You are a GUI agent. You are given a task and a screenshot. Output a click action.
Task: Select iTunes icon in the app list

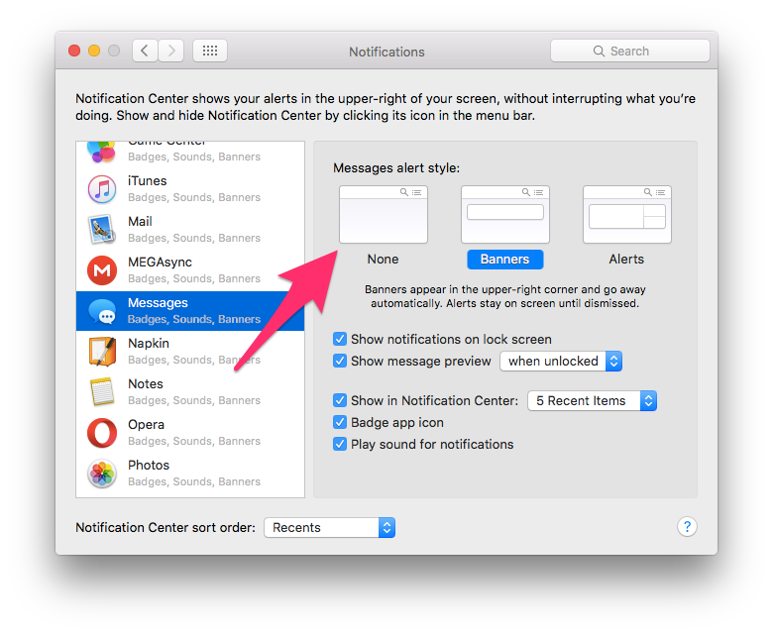pos(102,189)
